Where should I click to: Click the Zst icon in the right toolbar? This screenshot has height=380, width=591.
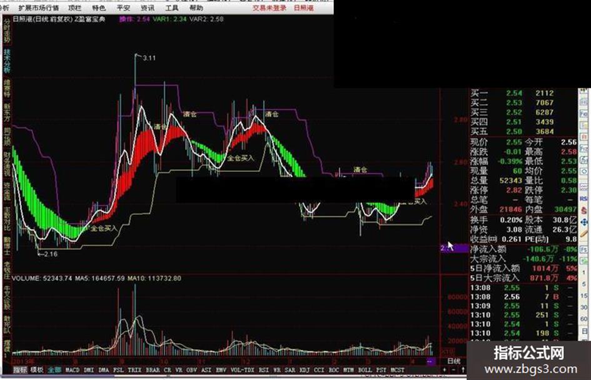[584, 160]
